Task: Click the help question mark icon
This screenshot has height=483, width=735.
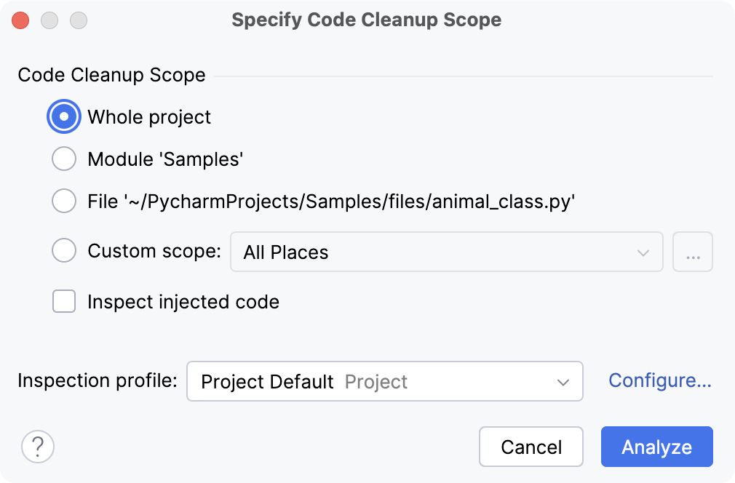Action: coord(38,447)
